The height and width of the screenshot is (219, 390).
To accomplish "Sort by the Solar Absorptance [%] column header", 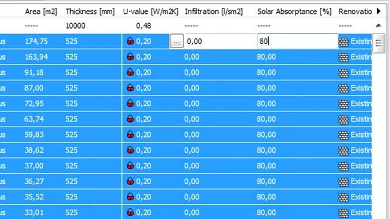I will coord(294,12).
